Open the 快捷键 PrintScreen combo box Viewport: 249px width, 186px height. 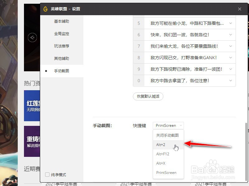168,126
